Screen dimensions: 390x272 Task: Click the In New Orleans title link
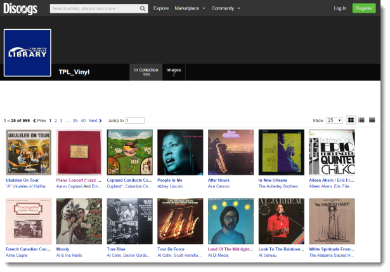(x=273, y=180)
